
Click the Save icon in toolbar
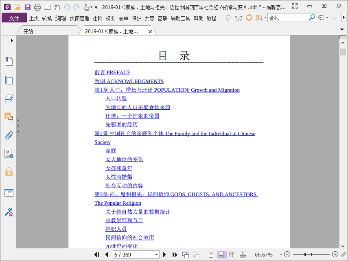click(x=28, y=7)
